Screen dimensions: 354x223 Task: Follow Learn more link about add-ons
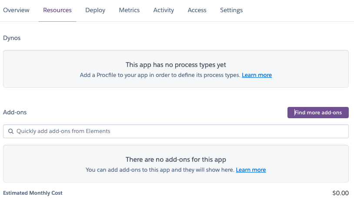[x=251, y=170]
